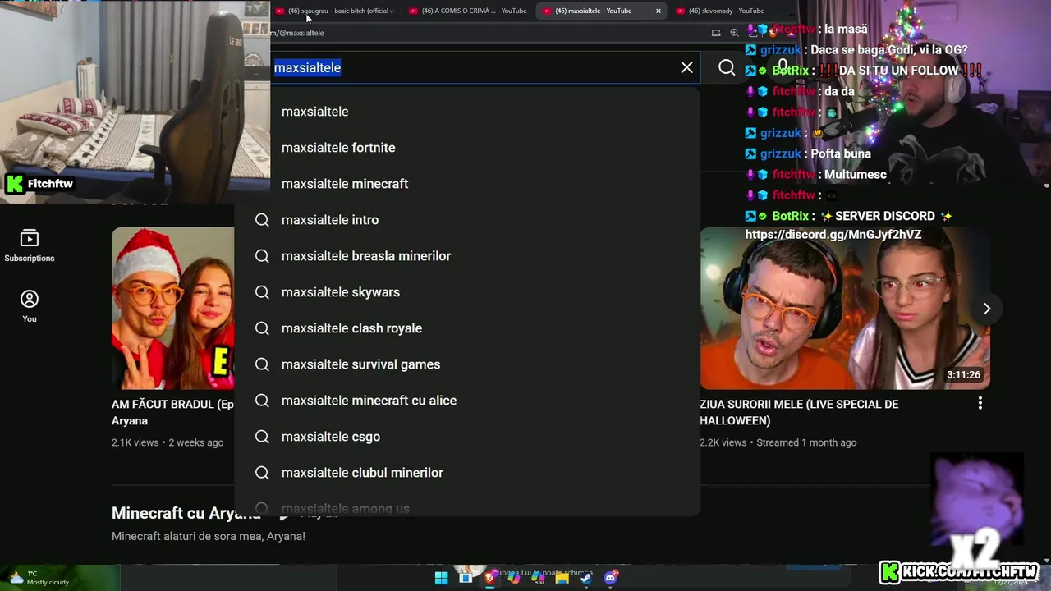The width and height of the screenshot is (1051, 591).
Task: Open options menu for ZIUA SURORII MELE video
Action: pyautogui.click(x=980, y=403)
